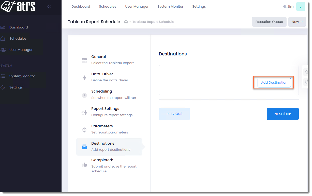Go to the General wizard step
The image size is (312, 196).
point(109,60)
